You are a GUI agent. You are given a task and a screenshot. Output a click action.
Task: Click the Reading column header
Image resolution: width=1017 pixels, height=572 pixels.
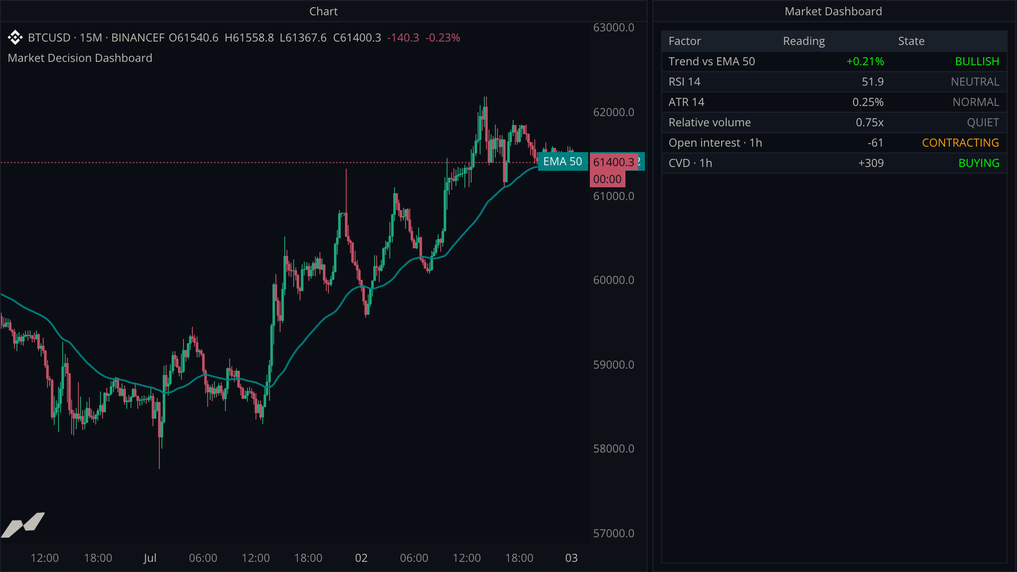click(804, 41)
